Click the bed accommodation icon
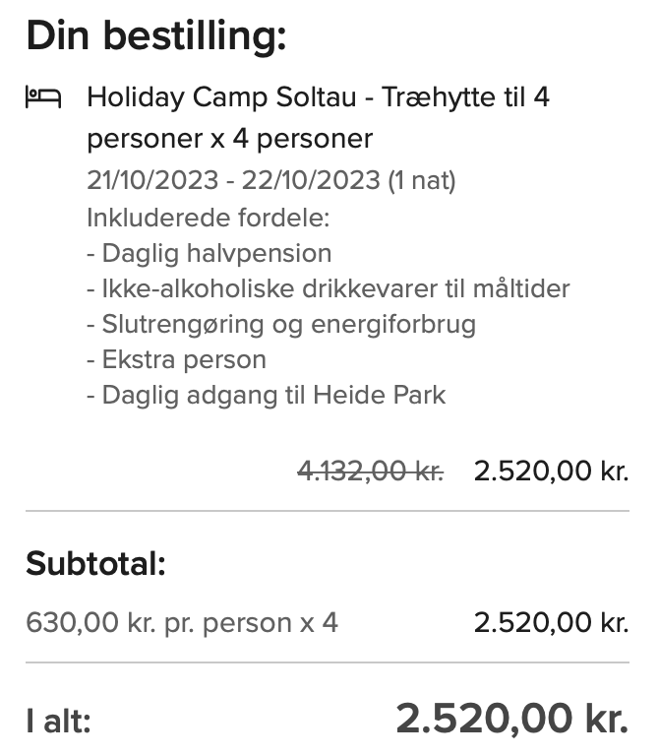The image size is (659, 756). coord(43,97)
